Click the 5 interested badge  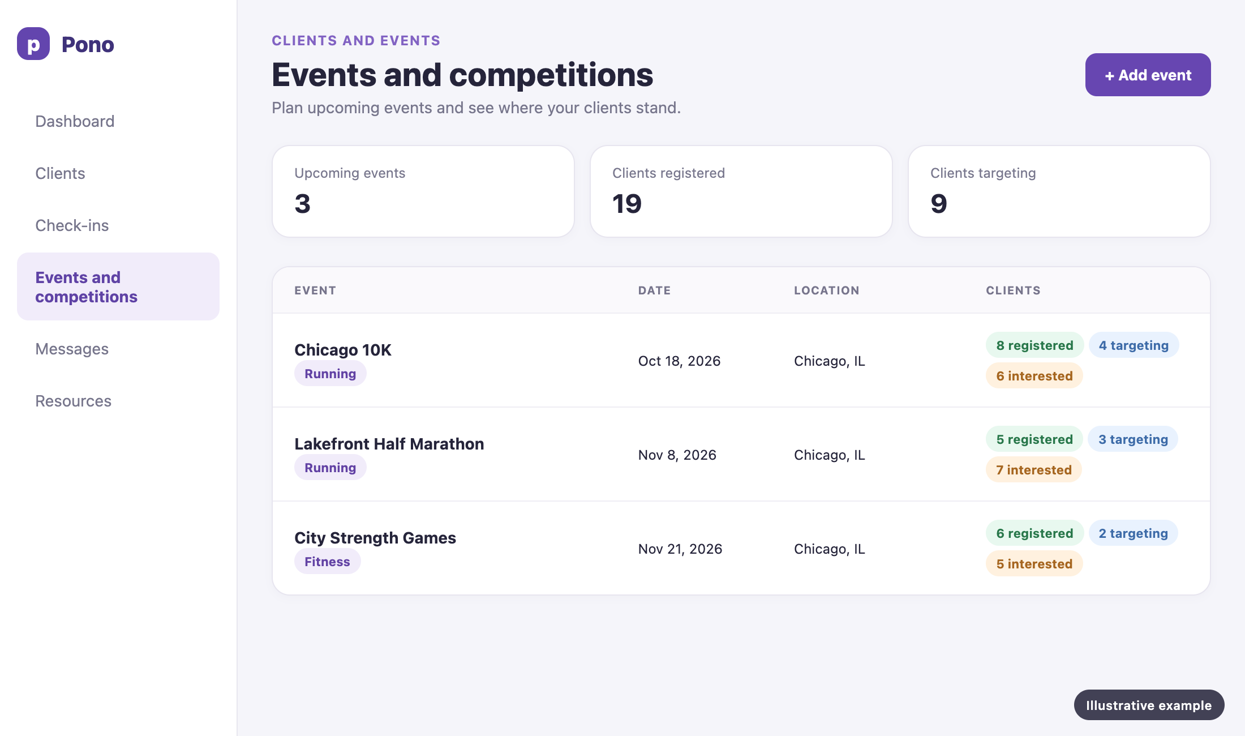(1034, 564)
